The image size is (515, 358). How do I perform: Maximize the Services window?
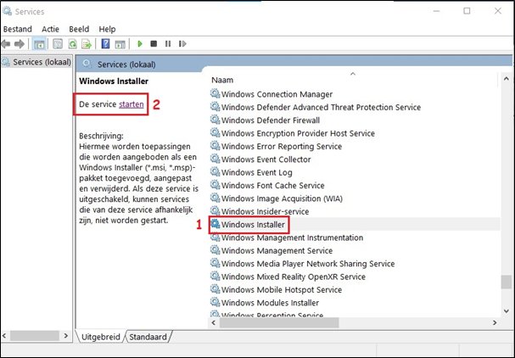(467, 11)
